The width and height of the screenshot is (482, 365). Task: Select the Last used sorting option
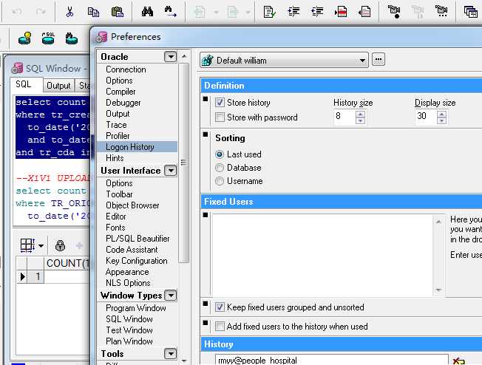click(219, 154)
